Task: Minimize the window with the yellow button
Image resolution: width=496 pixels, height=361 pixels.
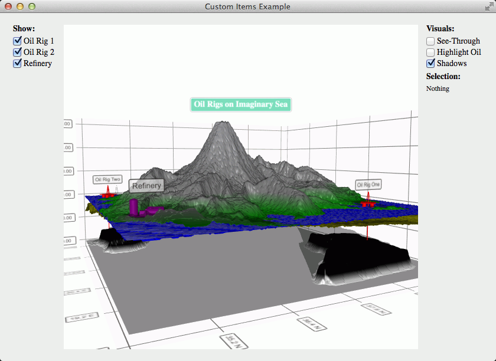Action: tap(20, 6)
